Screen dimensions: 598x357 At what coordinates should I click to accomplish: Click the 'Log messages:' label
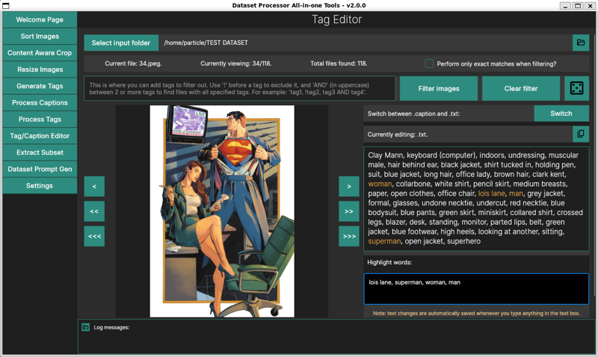(111, 327)
